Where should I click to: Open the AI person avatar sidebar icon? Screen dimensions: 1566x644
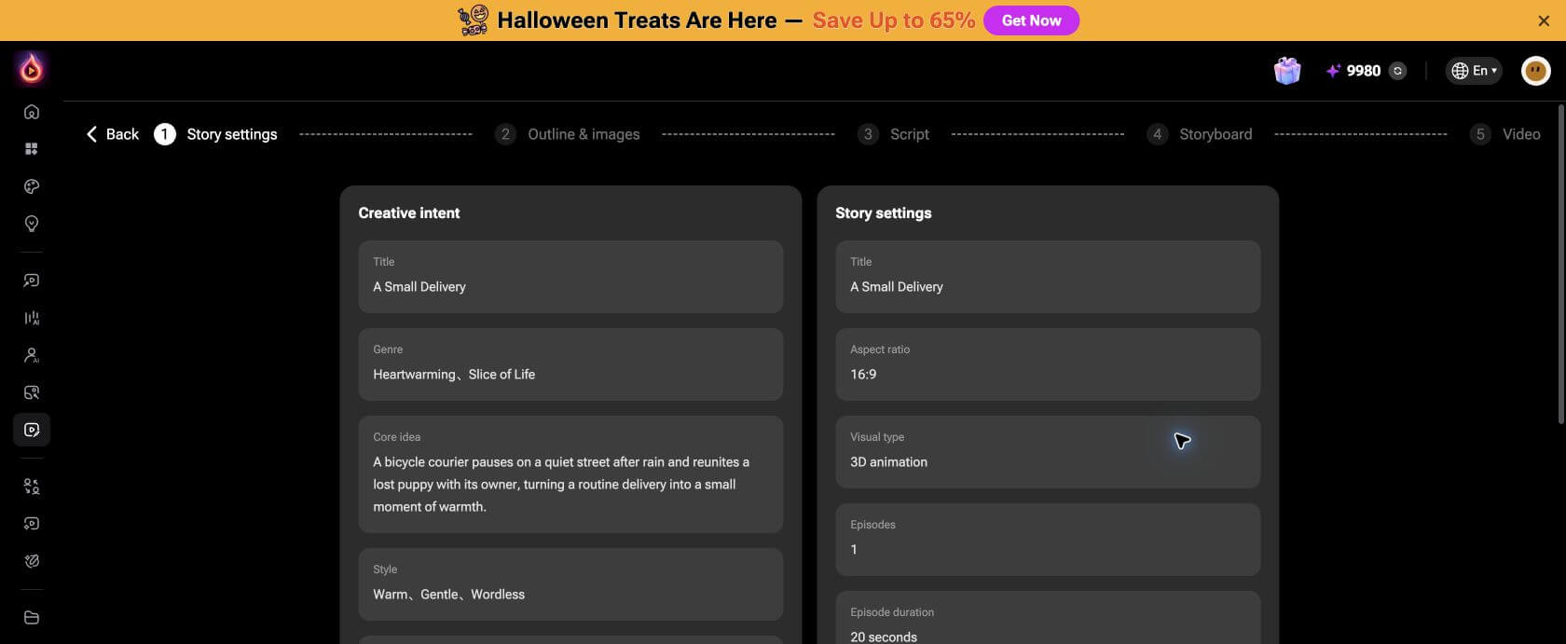[x=32, y=355]
